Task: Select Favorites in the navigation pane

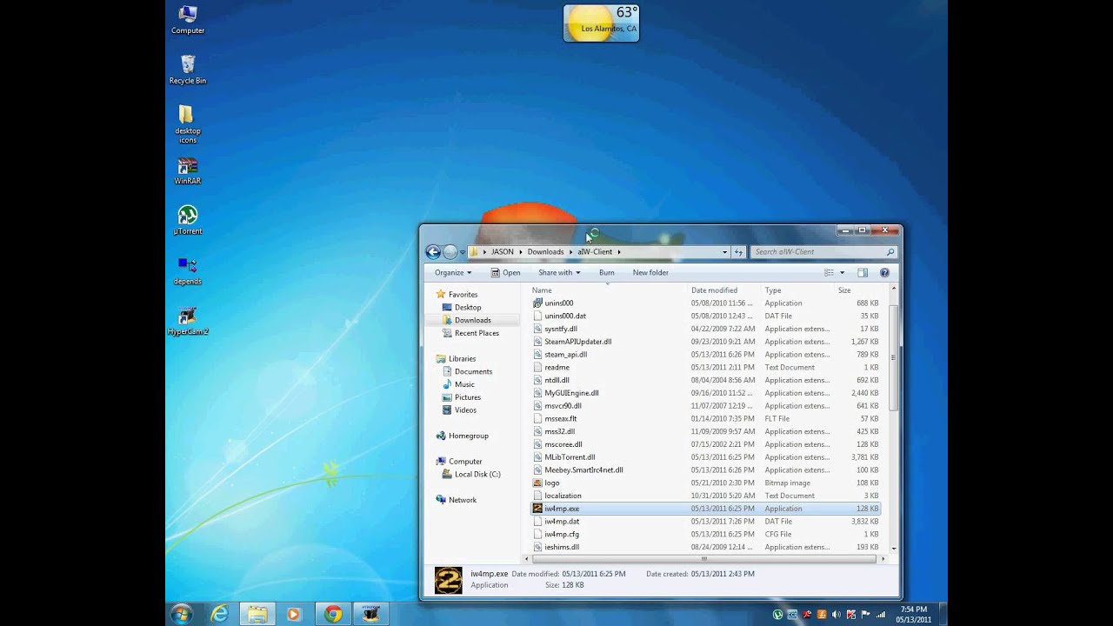Action: [x=463, y=295]
